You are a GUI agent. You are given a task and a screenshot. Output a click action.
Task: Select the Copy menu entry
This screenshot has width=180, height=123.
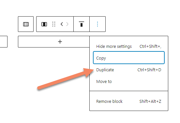tap(129, 58)
